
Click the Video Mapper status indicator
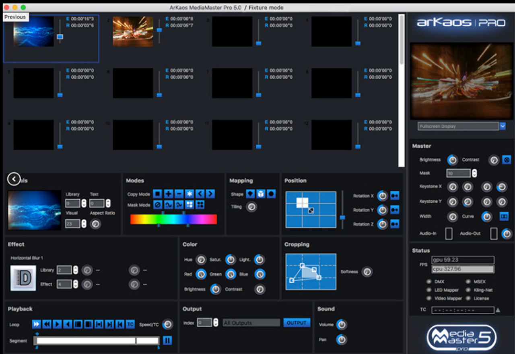429,298
